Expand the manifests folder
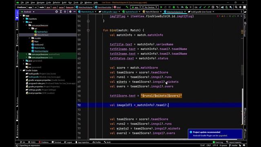This screenshot has width=261, height=147. [24, 19]
